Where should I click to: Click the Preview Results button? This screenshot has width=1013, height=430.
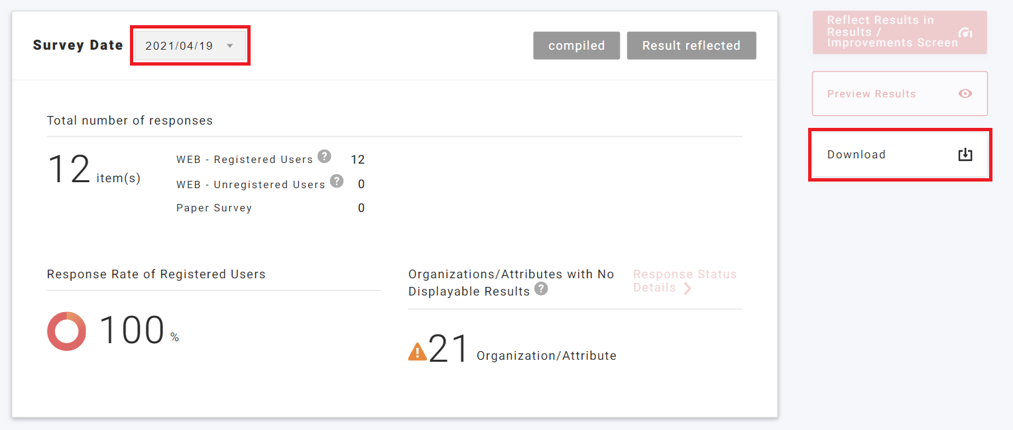900,93
